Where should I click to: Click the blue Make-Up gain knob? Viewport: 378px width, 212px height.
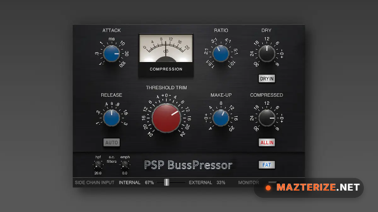click(221, 118)
